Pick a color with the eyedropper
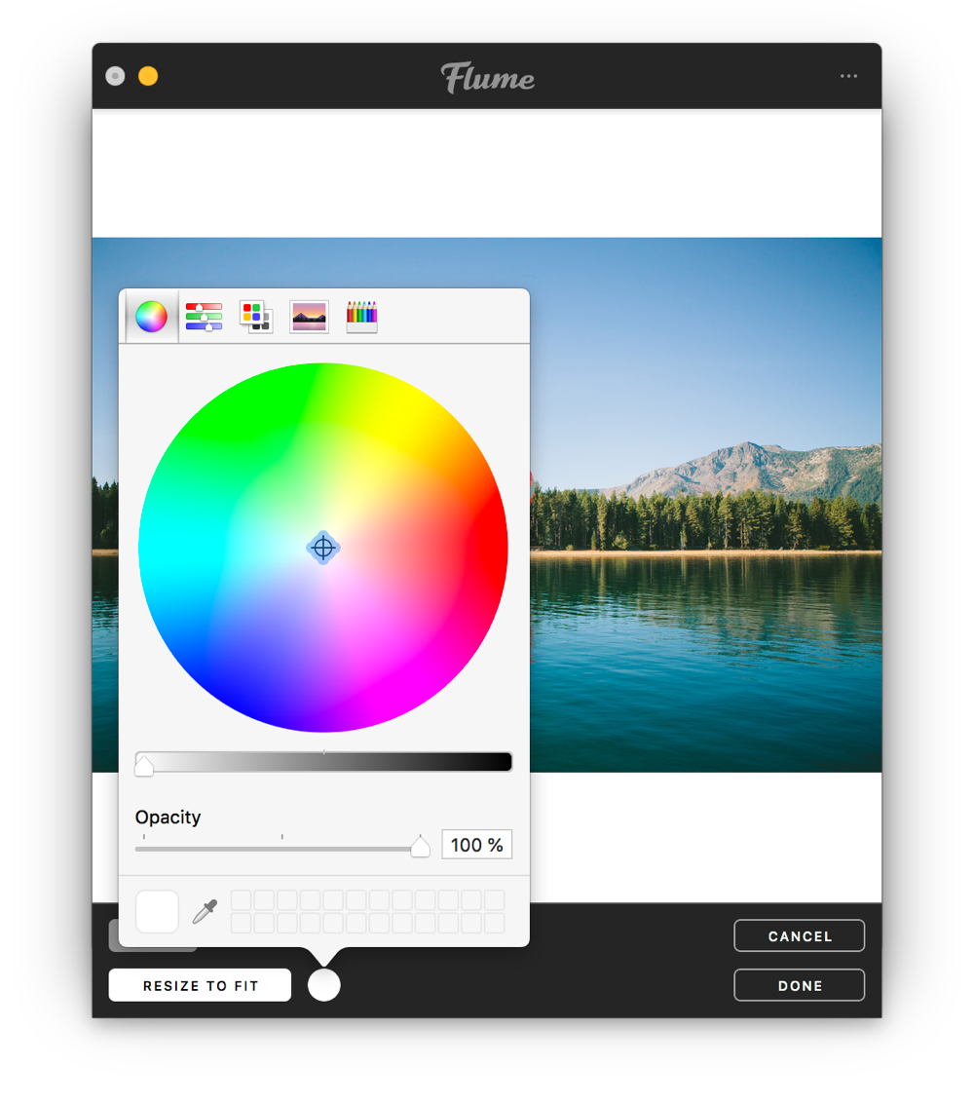The width and height of the screenshot is (974, 1103). point(206,912)
